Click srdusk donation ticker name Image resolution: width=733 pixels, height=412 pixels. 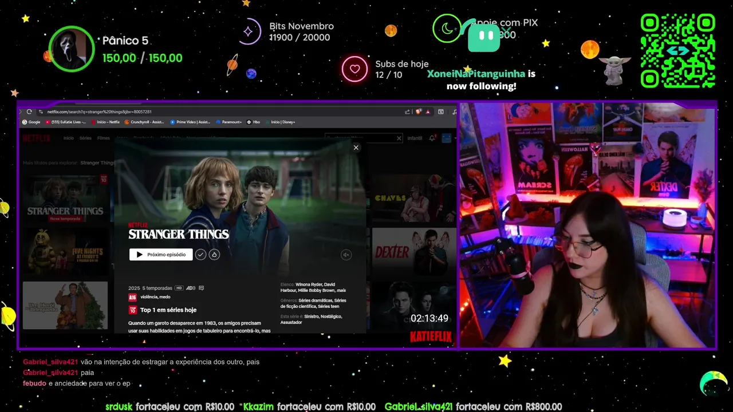click(x=119, y=407)
